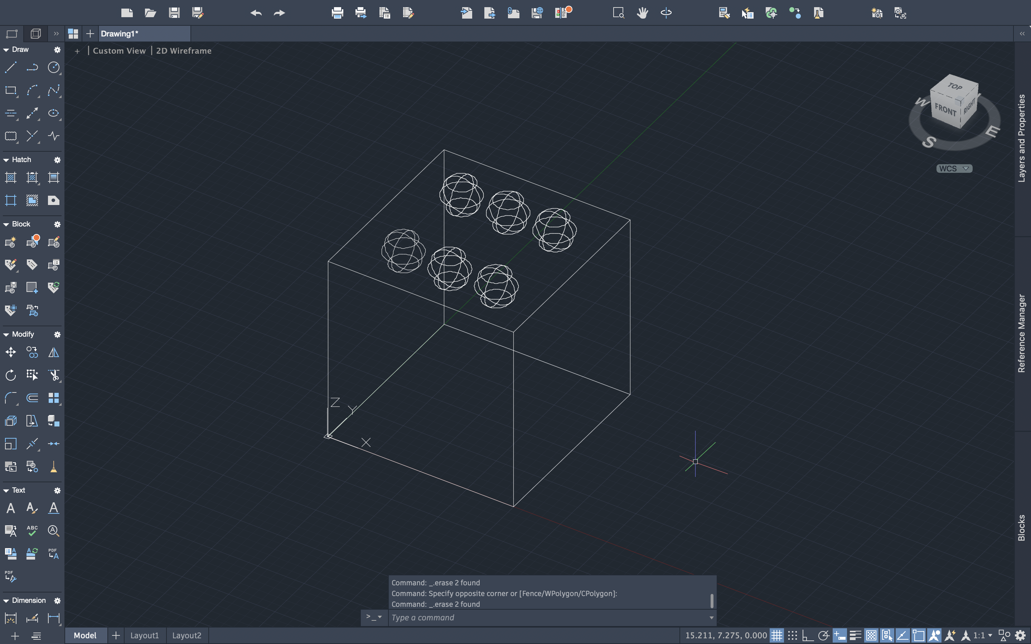Screen dimensions: 1031x644
Task: Click the Undo arrow in the top toolbar
Action: click(x=256, y=13)
